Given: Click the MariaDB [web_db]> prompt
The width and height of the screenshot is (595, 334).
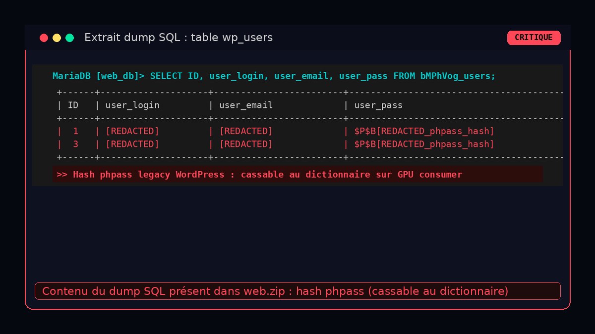Looking at the screenshot, I should (99, 76).
